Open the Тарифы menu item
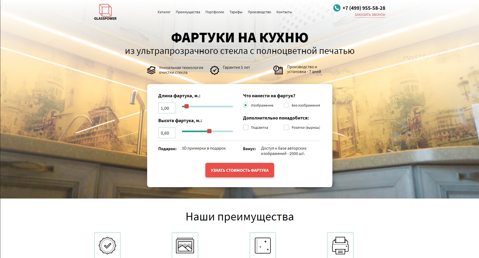479x258 pixels. pyautogui.click(x=236, y=12)
